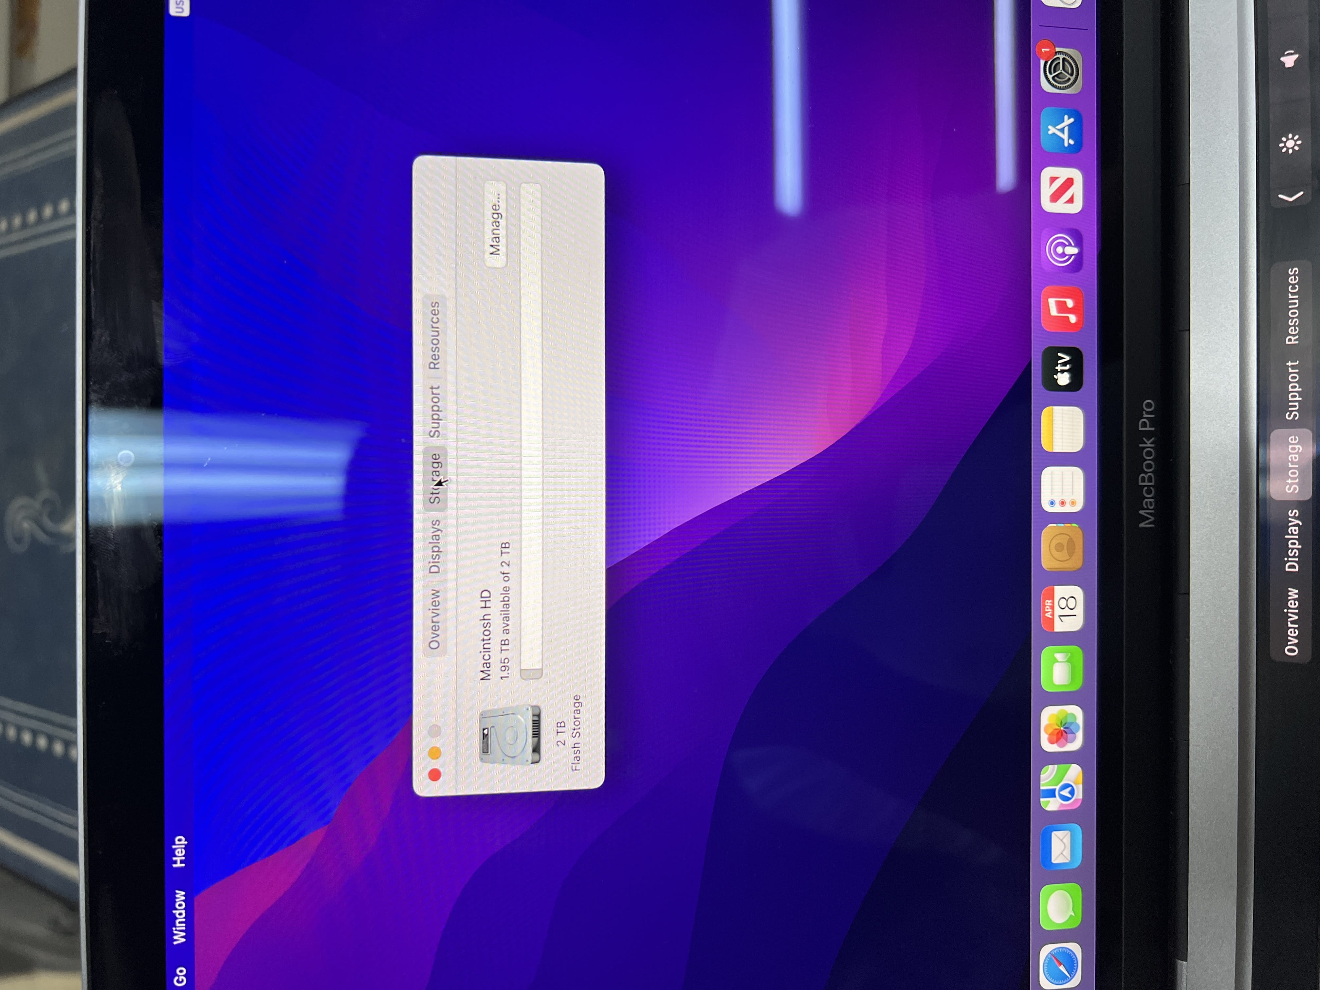Click the "1.95 TB available of 2 TB" text
This screenshot has height=990, width=1320.
click(x=505, y=611)
